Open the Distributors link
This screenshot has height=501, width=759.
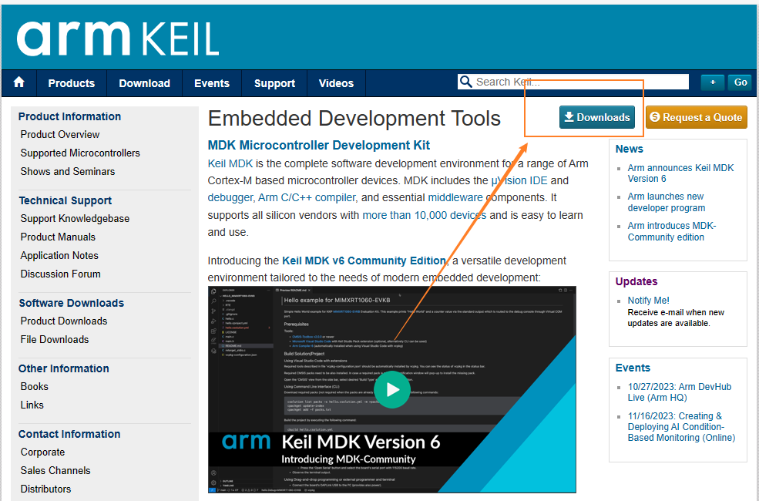pyautogui.click(x=46, y=489)
